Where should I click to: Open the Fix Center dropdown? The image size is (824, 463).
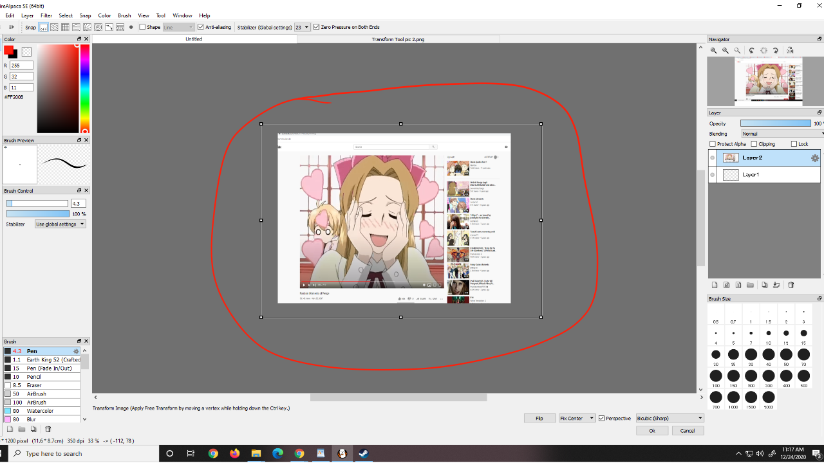coord(577,418)
